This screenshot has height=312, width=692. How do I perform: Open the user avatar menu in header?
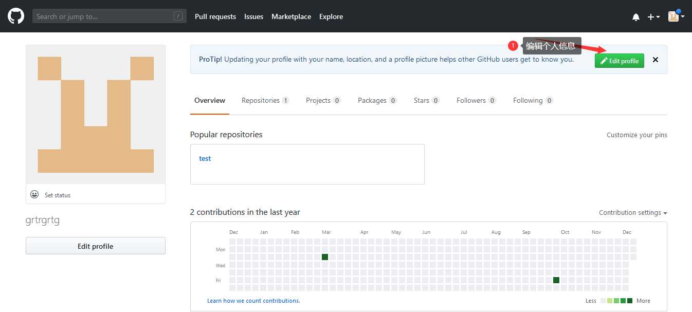pyautogui.click(x=676, y=16)
